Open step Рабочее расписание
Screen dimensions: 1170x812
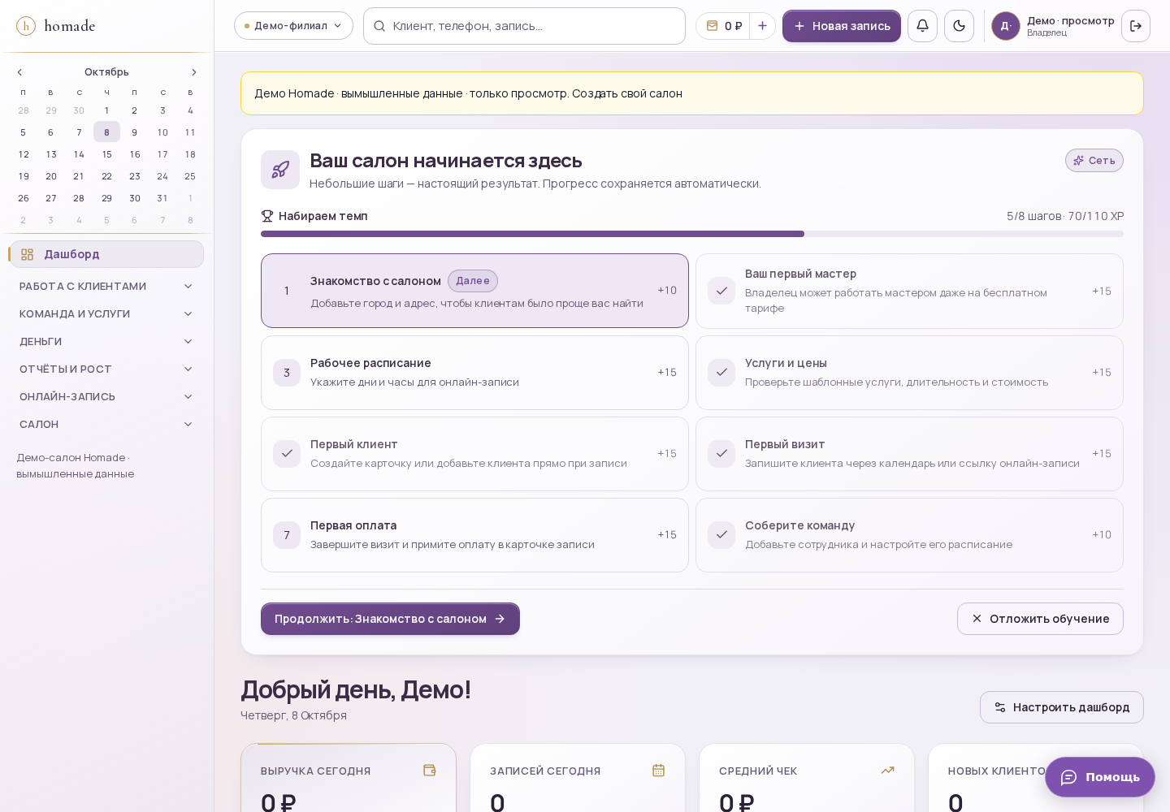[x=474, y=373]
